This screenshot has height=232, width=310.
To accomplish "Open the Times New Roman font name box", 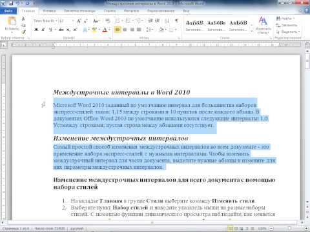I will (x=45, y=21).
